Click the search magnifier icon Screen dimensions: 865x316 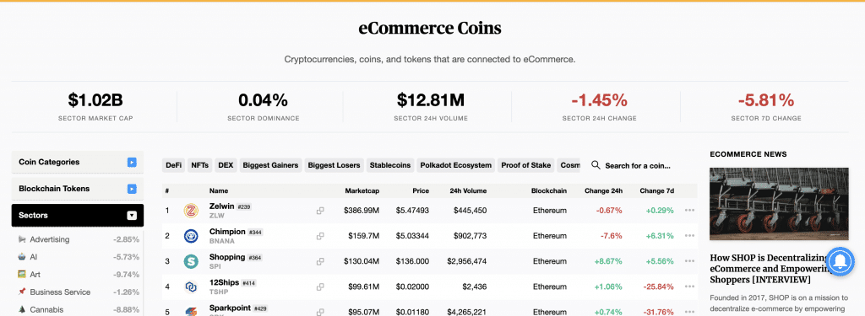tap(596, 165)
